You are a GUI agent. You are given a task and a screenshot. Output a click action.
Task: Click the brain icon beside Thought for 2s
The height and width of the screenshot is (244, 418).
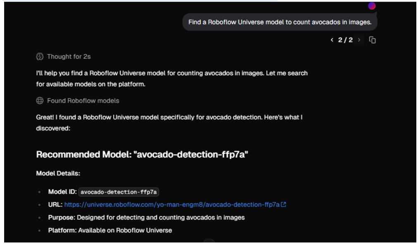tap(40, 57)
